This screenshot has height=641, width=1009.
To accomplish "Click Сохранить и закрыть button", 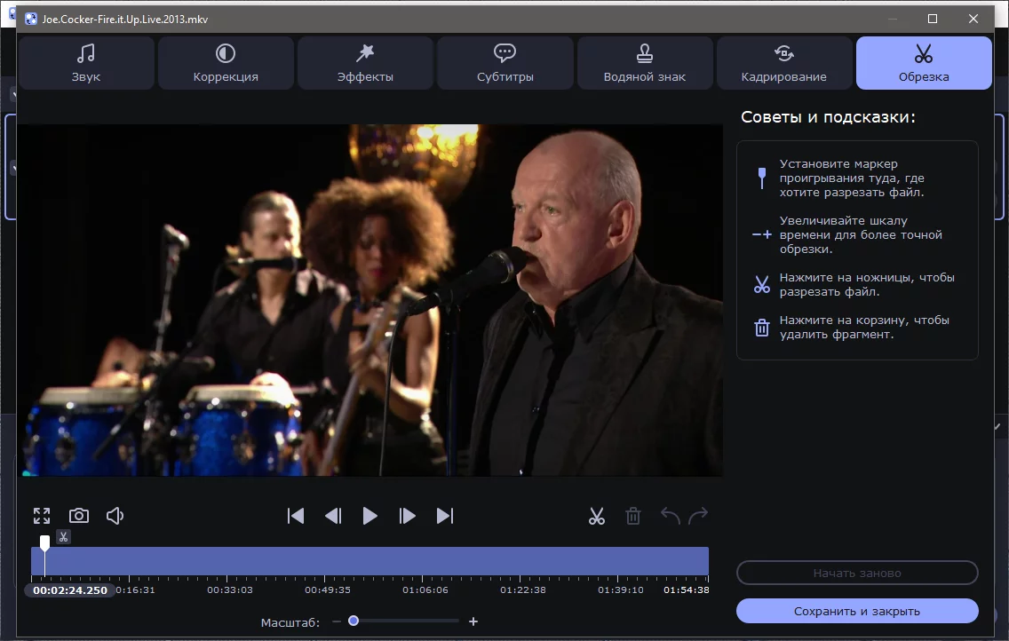I will click(x=857, y=612).
